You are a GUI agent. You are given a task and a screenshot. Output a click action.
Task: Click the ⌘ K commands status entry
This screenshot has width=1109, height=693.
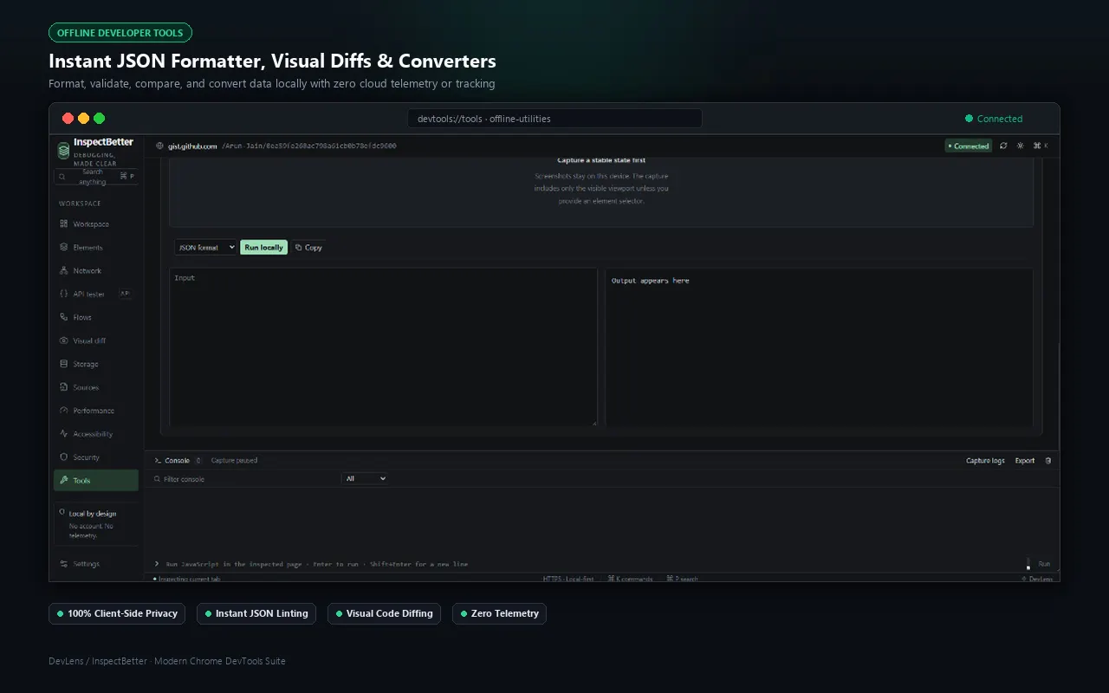[630, 579]
